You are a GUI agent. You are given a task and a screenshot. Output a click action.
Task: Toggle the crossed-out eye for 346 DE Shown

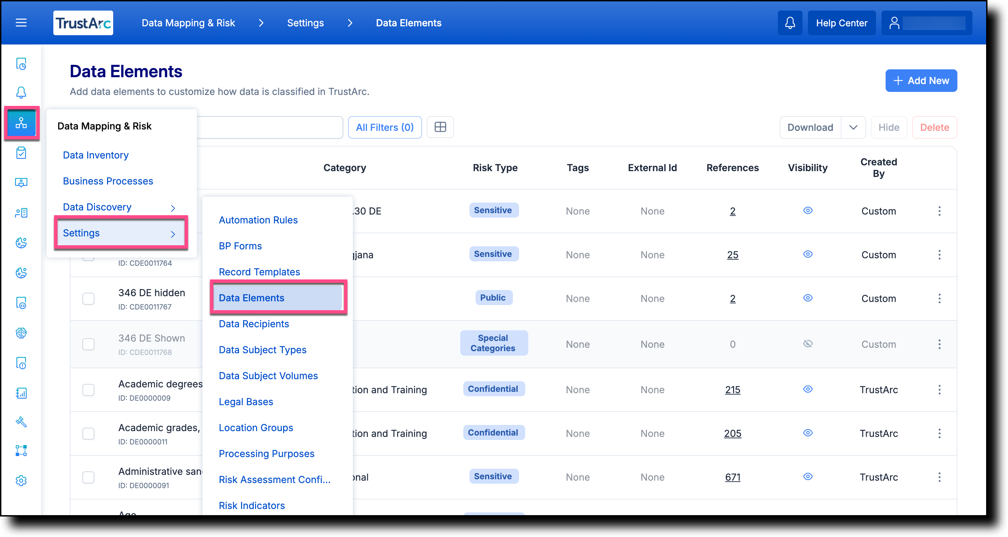(808, 344)
